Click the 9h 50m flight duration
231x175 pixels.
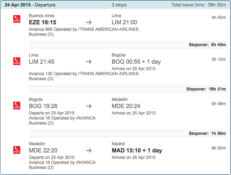point(219,148)
